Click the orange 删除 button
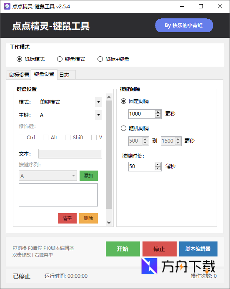Viewport: 230px width, 289px height. click(89, 218)
